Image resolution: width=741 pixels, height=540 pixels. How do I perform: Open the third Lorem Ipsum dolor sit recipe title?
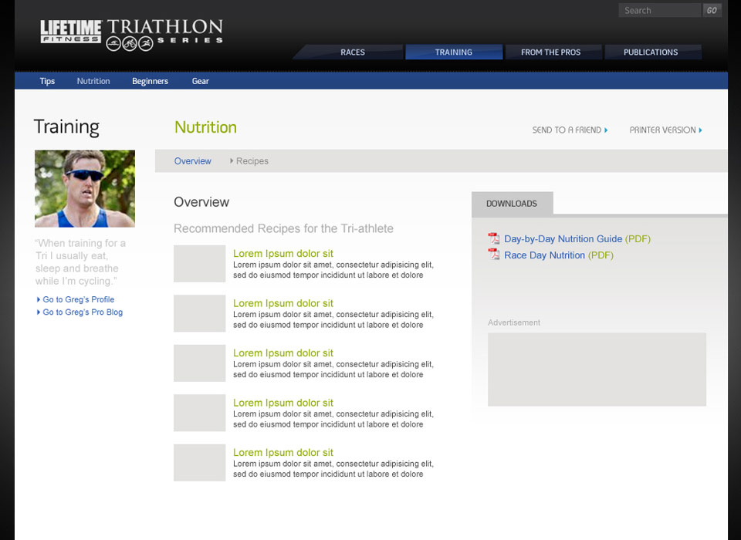283,353
